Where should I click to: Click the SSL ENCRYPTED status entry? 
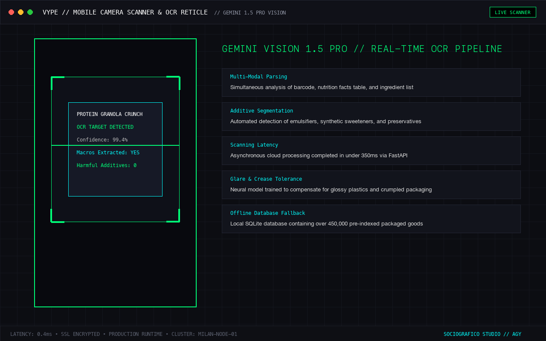tap(80, 334)
